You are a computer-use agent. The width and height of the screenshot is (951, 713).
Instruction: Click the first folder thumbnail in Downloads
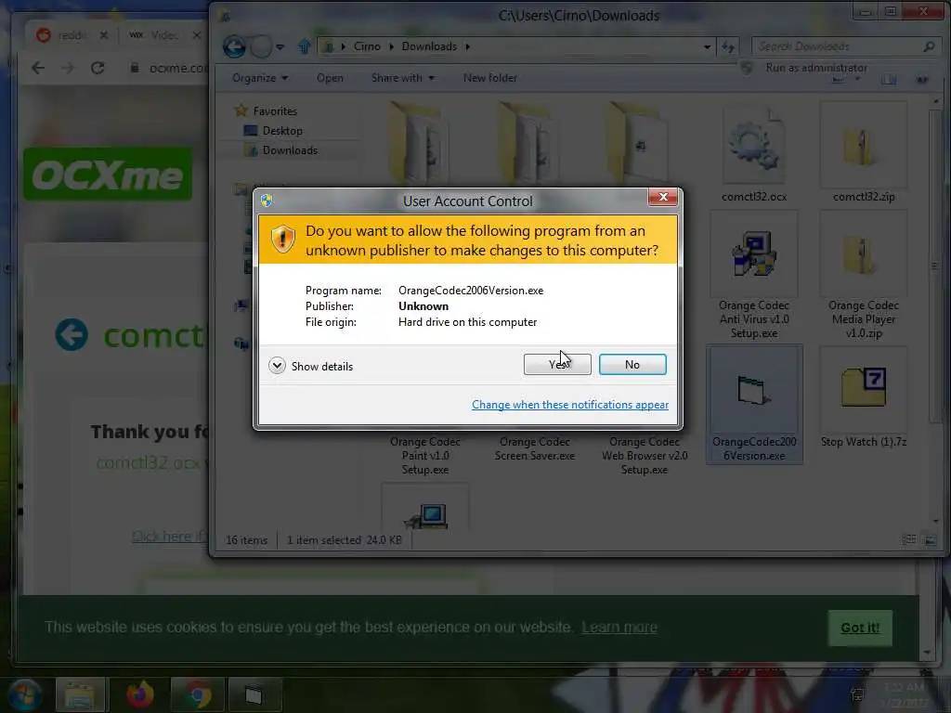pos(417,142)
